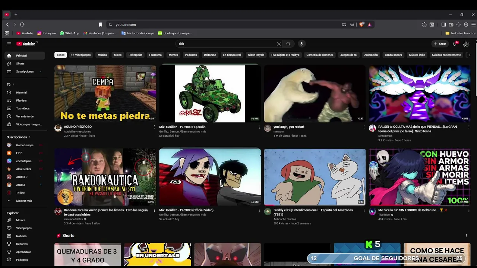
Task: Start voice search with the microphone icon
Action: tap(302, 44)
